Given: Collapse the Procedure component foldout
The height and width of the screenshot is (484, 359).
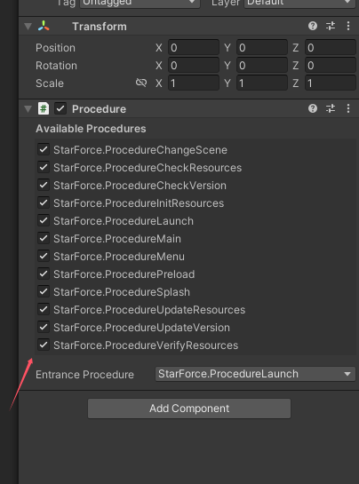Looking at the screenshot, I should (28, 109).
